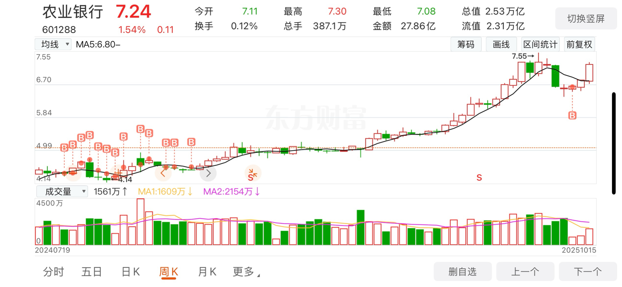Activate the 画线 drawing tool

501,44
